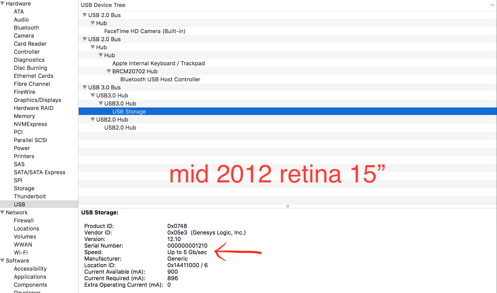Collapse the first USB 2.0 Bus triangle
Screen dimensions: 497x293
click(x=85, y=15)
